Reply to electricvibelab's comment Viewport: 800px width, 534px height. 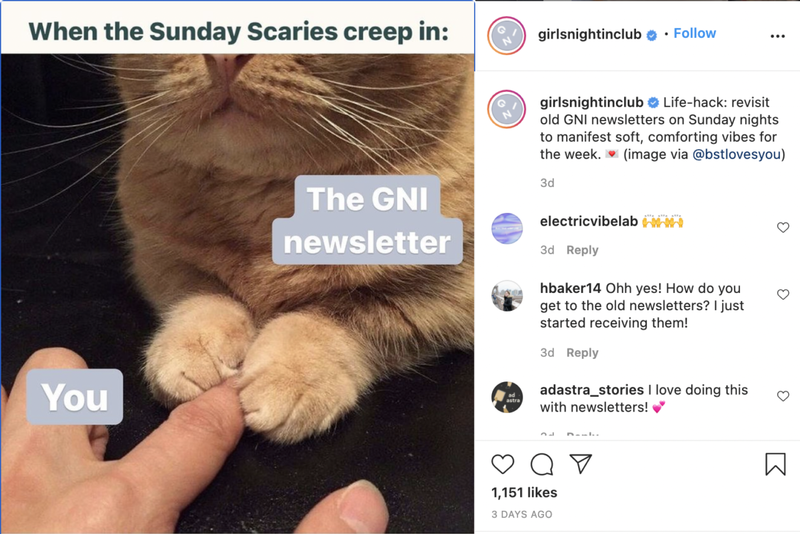point(582,250)
